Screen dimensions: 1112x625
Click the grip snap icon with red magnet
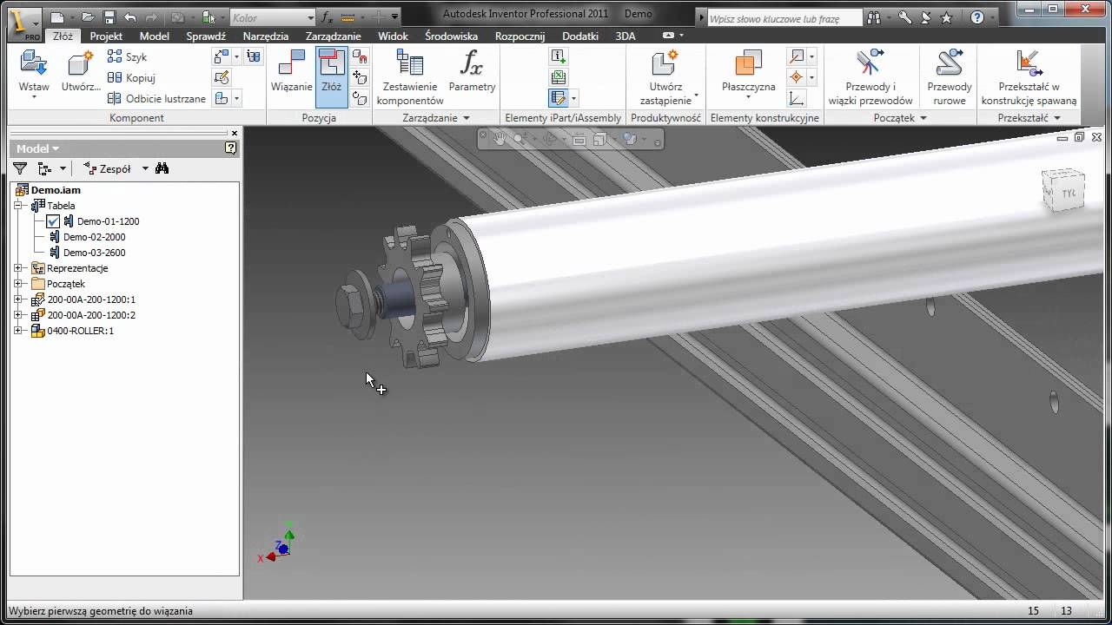[x=361, y=56]
